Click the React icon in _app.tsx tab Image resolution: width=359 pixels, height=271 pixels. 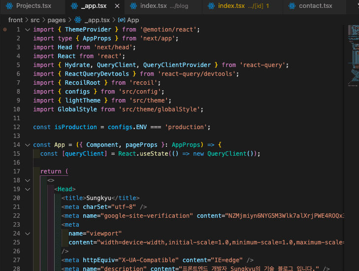click(x=74, y=6)
